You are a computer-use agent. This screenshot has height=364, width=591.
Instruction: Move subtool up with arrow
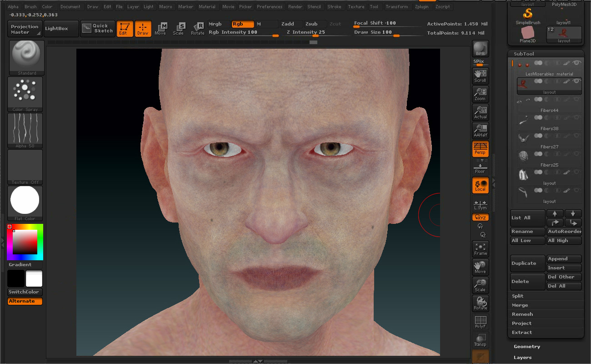point(555,213)
